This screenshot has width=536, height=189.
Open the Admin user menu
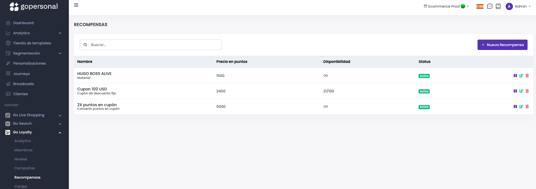click(x=518, y=6)
